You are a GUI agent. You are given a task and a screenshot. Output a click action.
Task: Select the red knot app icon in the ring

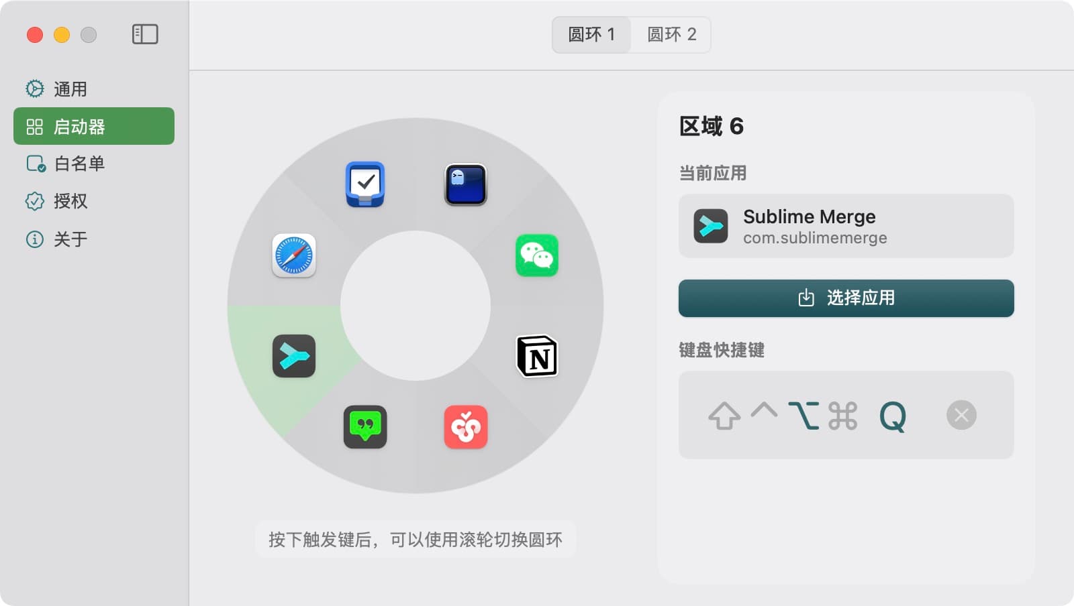tap(466, 427)
